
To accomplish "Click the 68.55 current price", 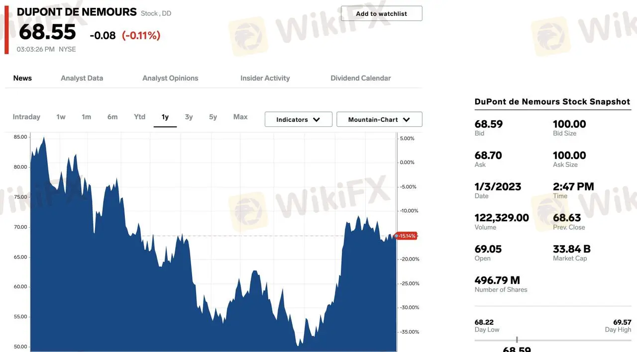I will tap(47, 32).
